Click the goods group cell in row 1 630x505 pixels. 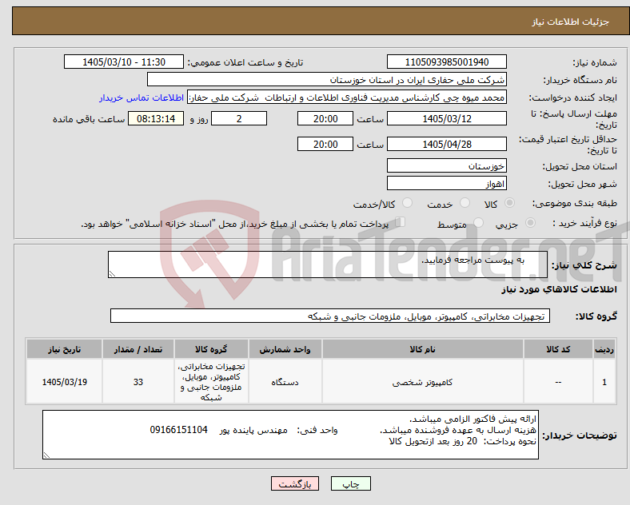click(x=211, y=382)
